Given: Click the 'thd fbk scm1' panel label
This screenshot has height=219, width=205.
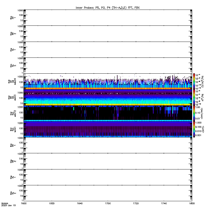Looking at the screenshot, I should tap(13, 129).
